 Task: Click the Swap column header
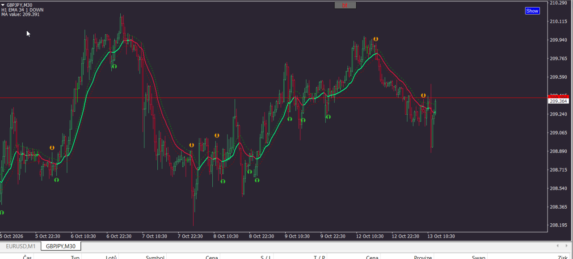point(479,257)
